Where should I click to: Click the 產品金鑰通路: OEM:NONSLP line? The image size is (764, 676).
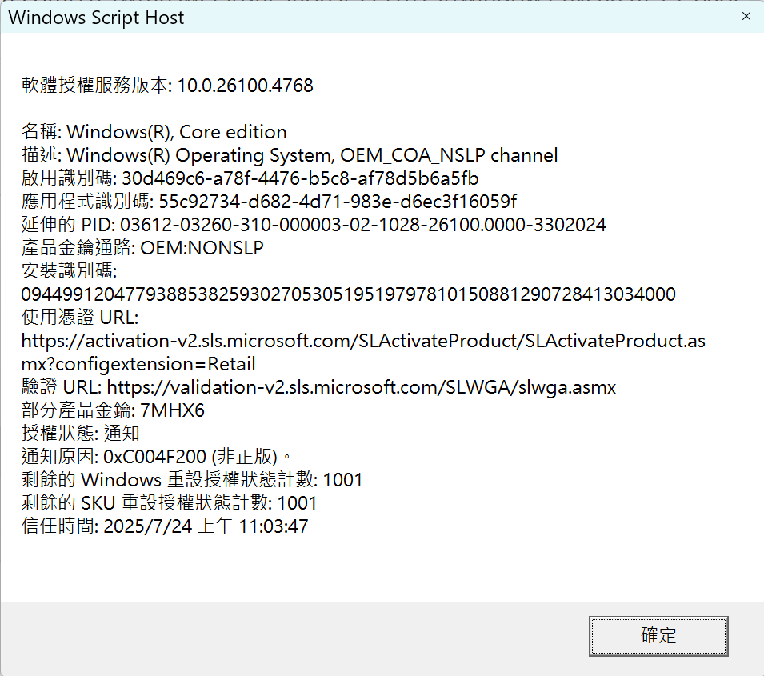[142, 247]
